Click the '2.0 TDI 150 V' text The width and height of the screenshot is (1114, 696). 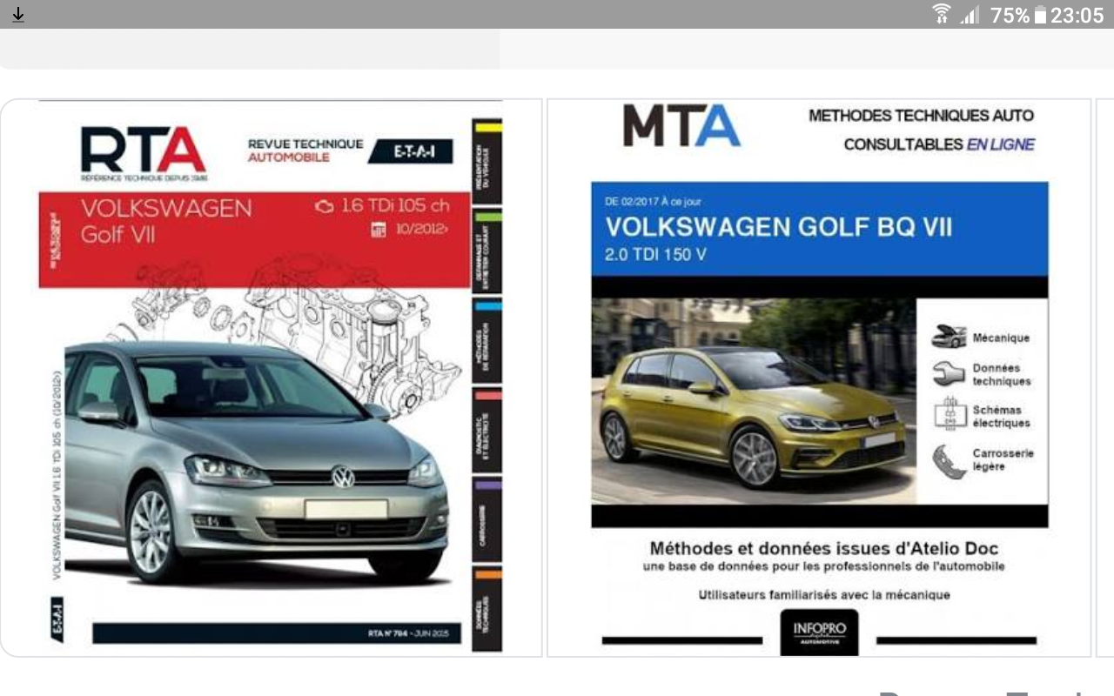pyautogui.click(x=656, y=256)
